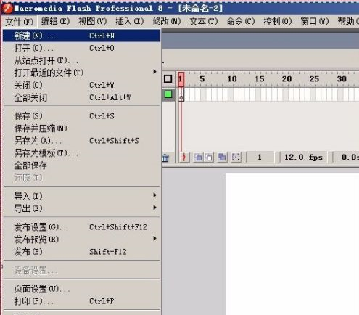This screenshot has height=315, width=359.
Task: Select the keyframe in frame 1 of the layer
Action: (181, 94)
